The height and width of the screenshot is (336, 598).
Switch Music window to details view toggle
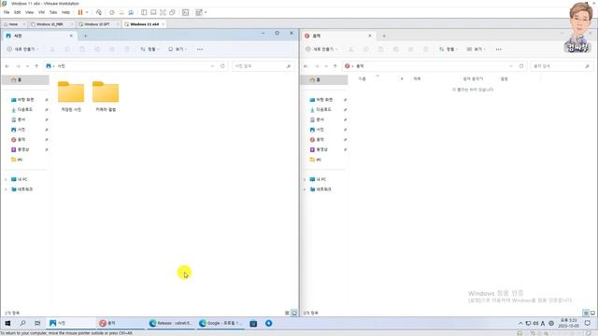tap(586, 313)
